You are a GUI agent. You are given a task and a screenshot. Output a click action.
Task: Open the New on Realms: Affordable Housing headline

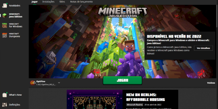(x=146, y=97)
